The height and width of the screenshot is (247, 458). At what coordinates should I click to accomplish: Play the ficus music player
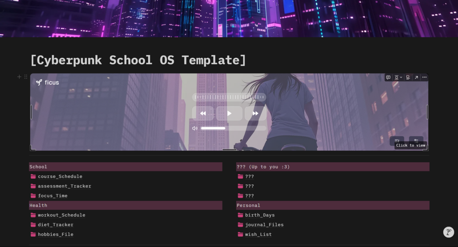click(229, 113)
